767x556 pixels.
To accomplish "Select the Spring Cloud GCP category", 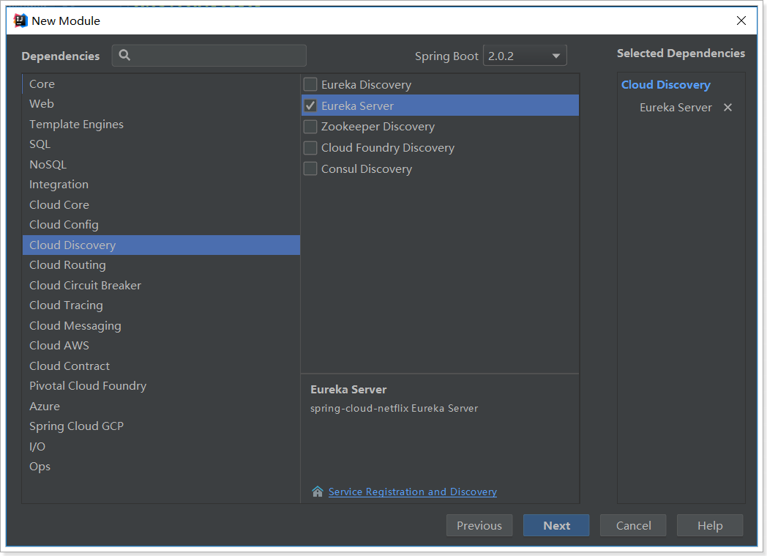I will 161,426.
